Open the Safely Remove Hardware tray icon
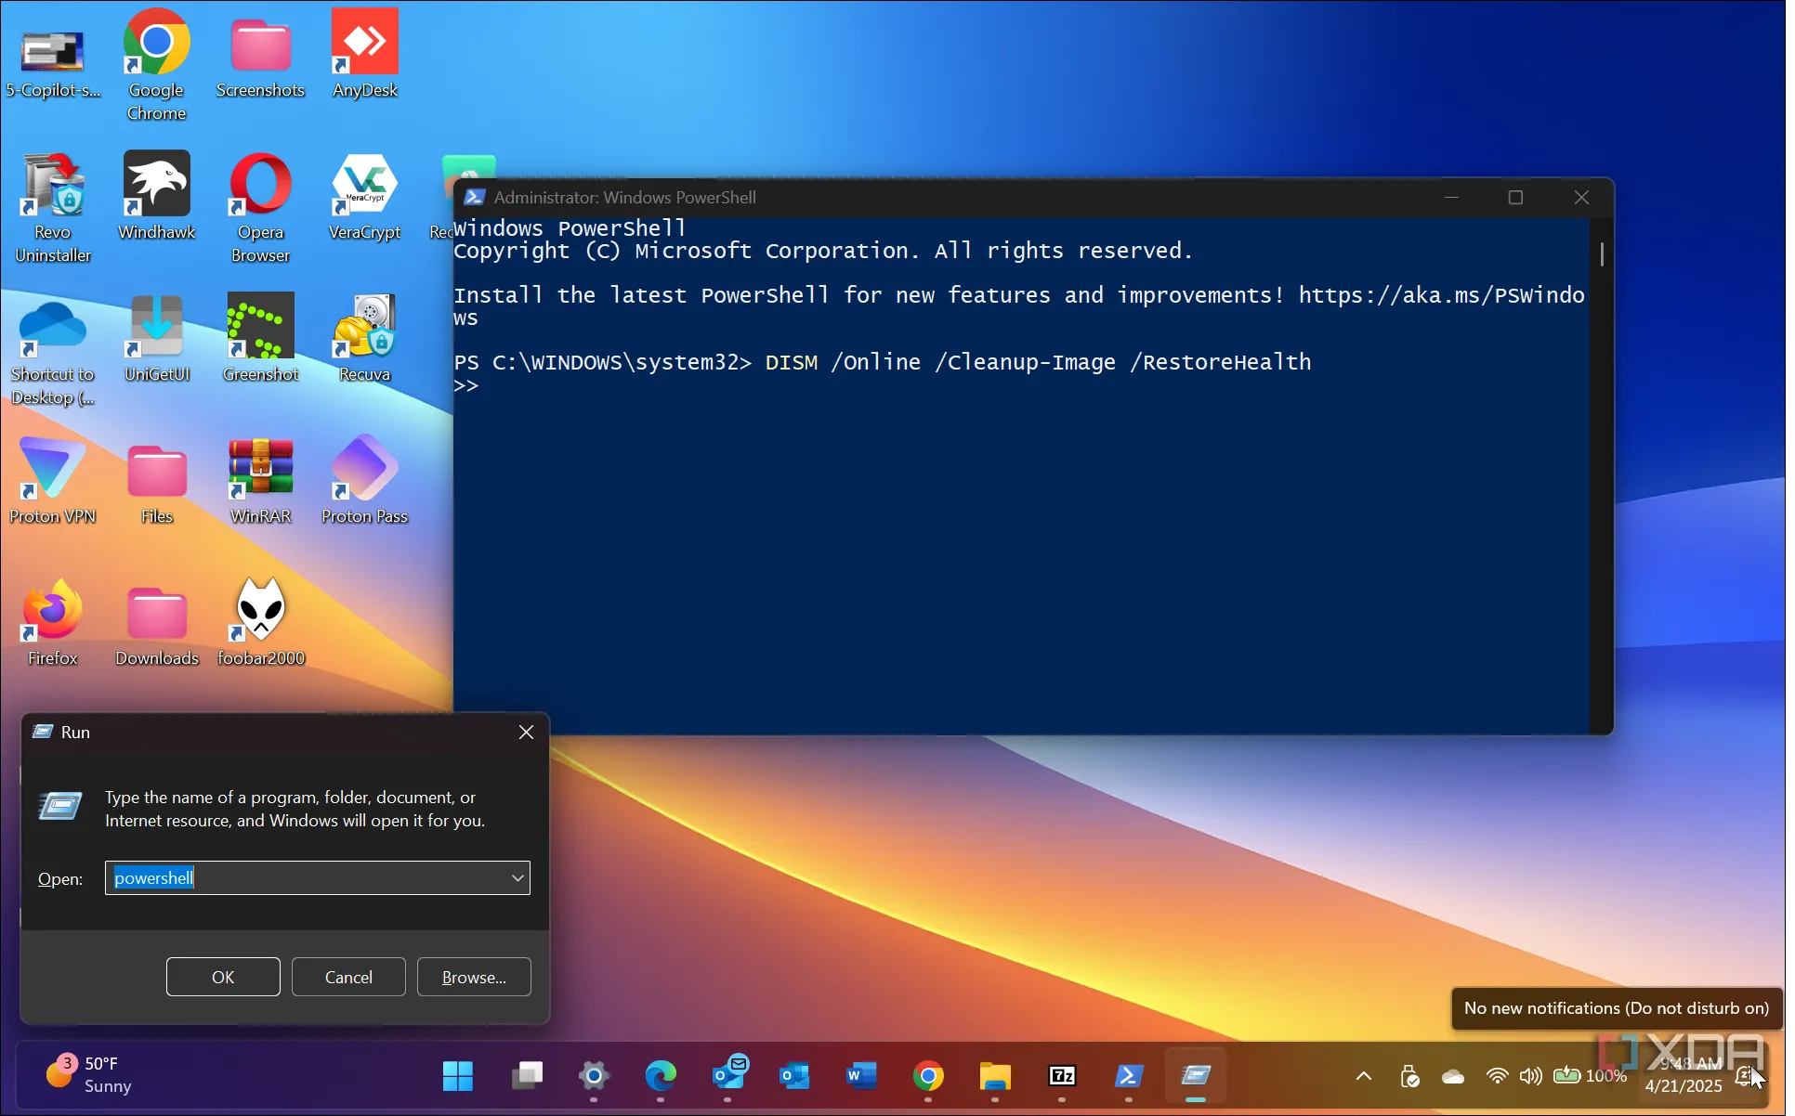1795x1116 pixels. (x=1409, y=1076)
